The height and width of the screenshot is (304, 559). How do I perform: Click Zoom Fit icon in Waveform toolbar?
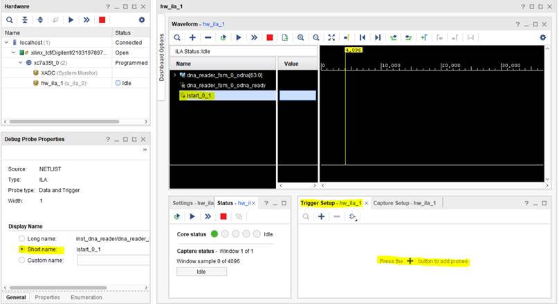coord(331,37)
